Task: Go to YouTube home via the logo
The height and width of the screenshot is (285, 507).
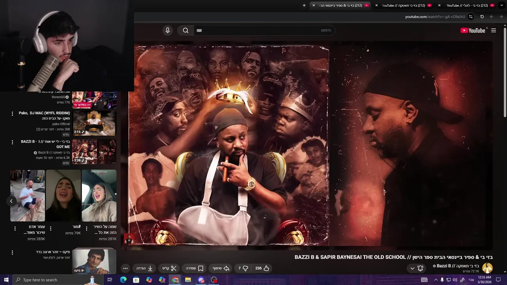Action: click(x=473, y=30)
